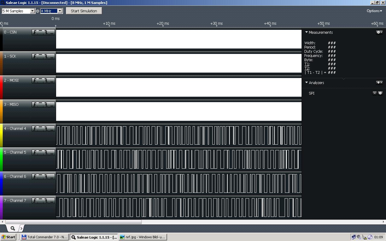
Task: Open the add analyzer plus dropdown
Action: (x=379, y=83)
